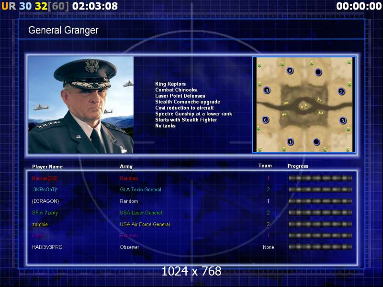
Task: Click HADI3V3PRO's loading progress bar
Action: (x=320, y=247)
